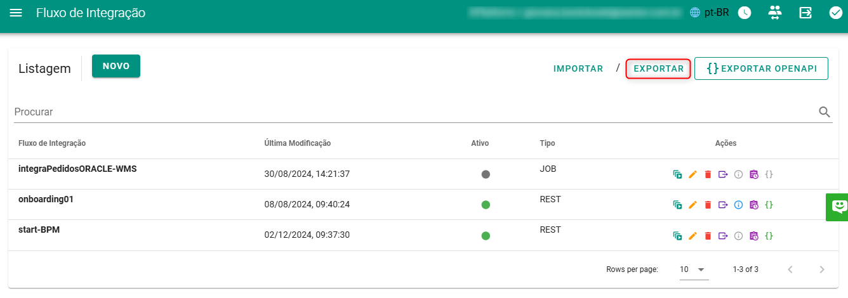The height and width of the screenshot is (298, 848).
Task: Click the NOVO button
Action: pos(116,66)
